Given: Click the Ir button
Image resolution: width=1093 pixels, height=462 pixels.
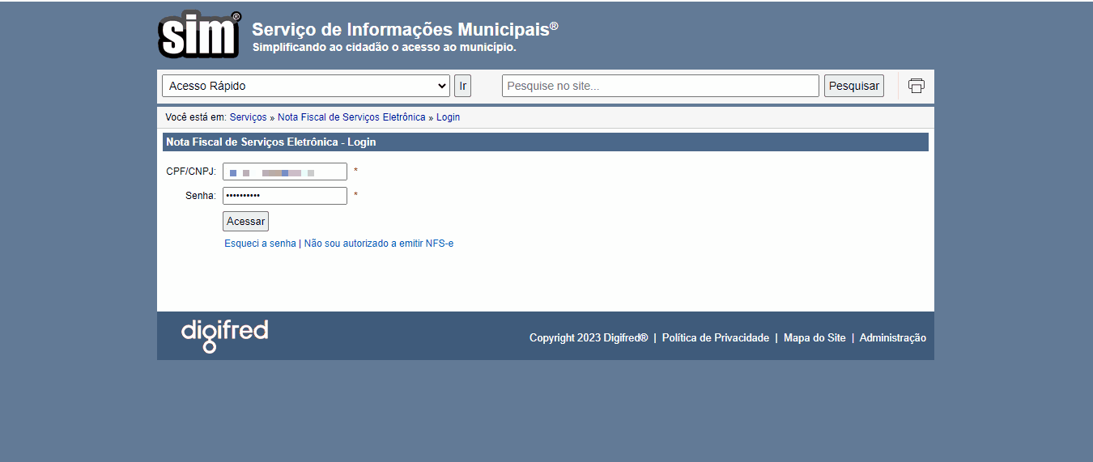Looking at the screenshot, I should pyautogui.click(x=462, y=86).
